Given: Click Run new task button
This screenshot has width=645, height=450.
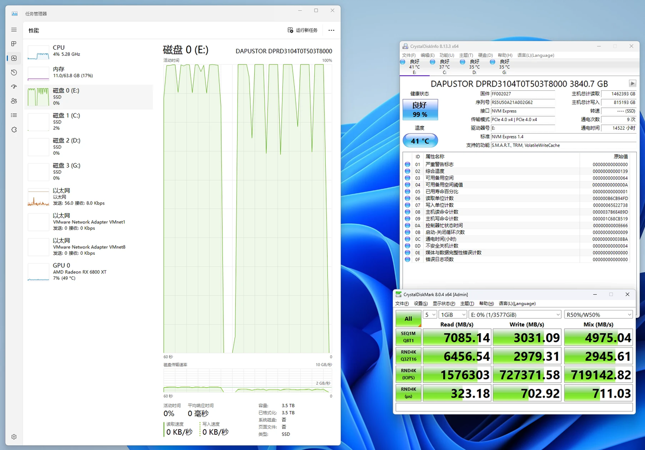Looking at the screenshot, I should click(302, 30).
